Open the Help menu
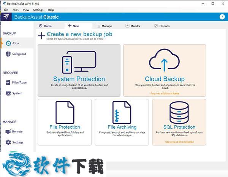This screenshot has height=177, width=228. coord(51,10)
